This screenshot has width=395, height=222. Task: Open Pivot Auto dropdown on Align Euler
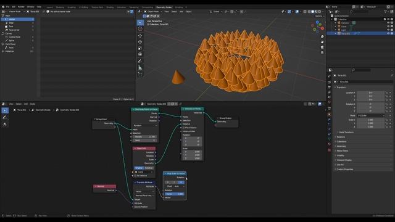(x=180, y=186)
